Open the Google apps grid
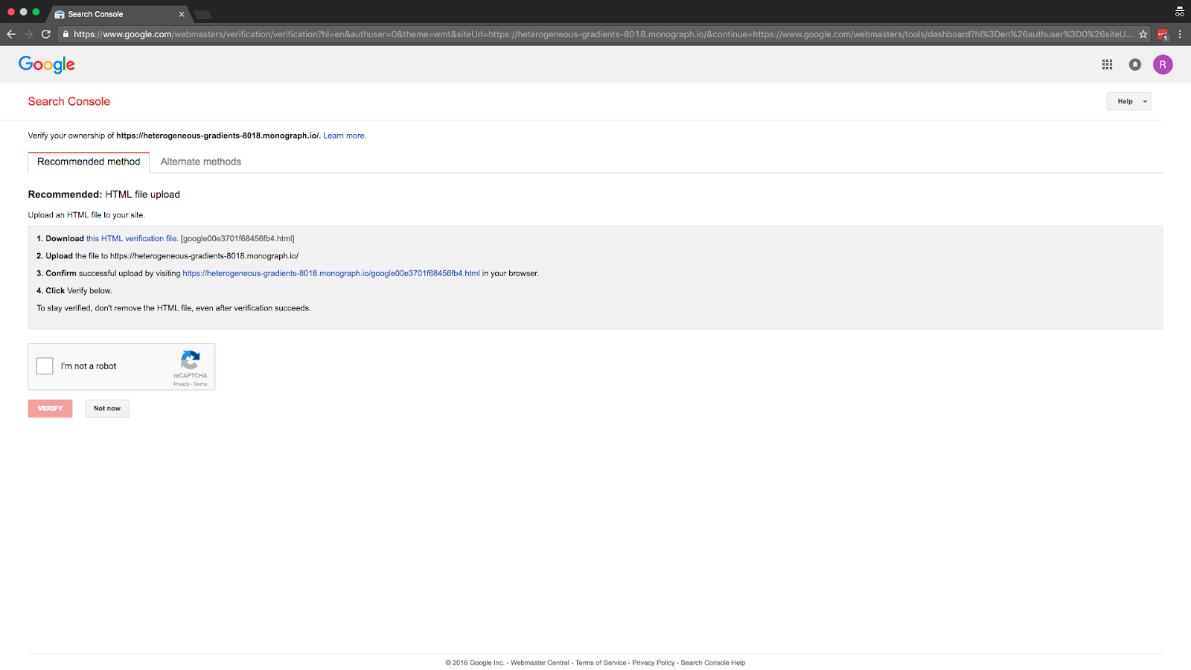The width and height of the screenshot is (1191, 670). tap(1107, 65)
